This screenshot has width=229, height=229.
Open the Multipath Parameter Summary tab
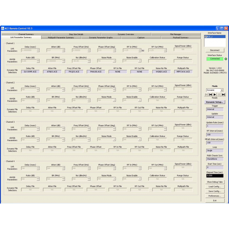61,38
